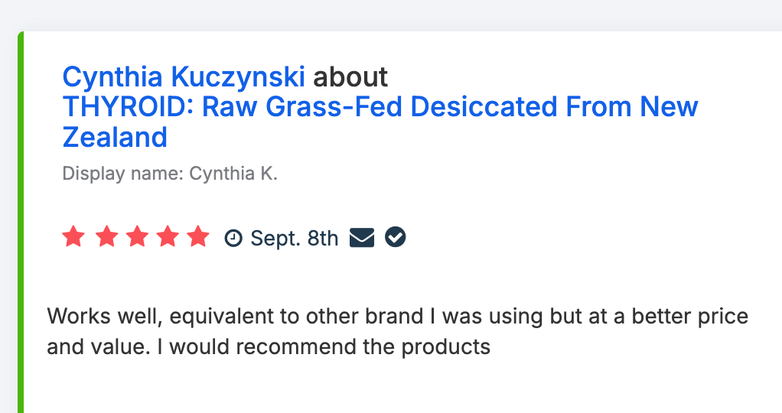The height and width of the screenshot is (413, 782).
Task: Select the fifth rating star
Action: pyautogui.click(x=197, y=237)
